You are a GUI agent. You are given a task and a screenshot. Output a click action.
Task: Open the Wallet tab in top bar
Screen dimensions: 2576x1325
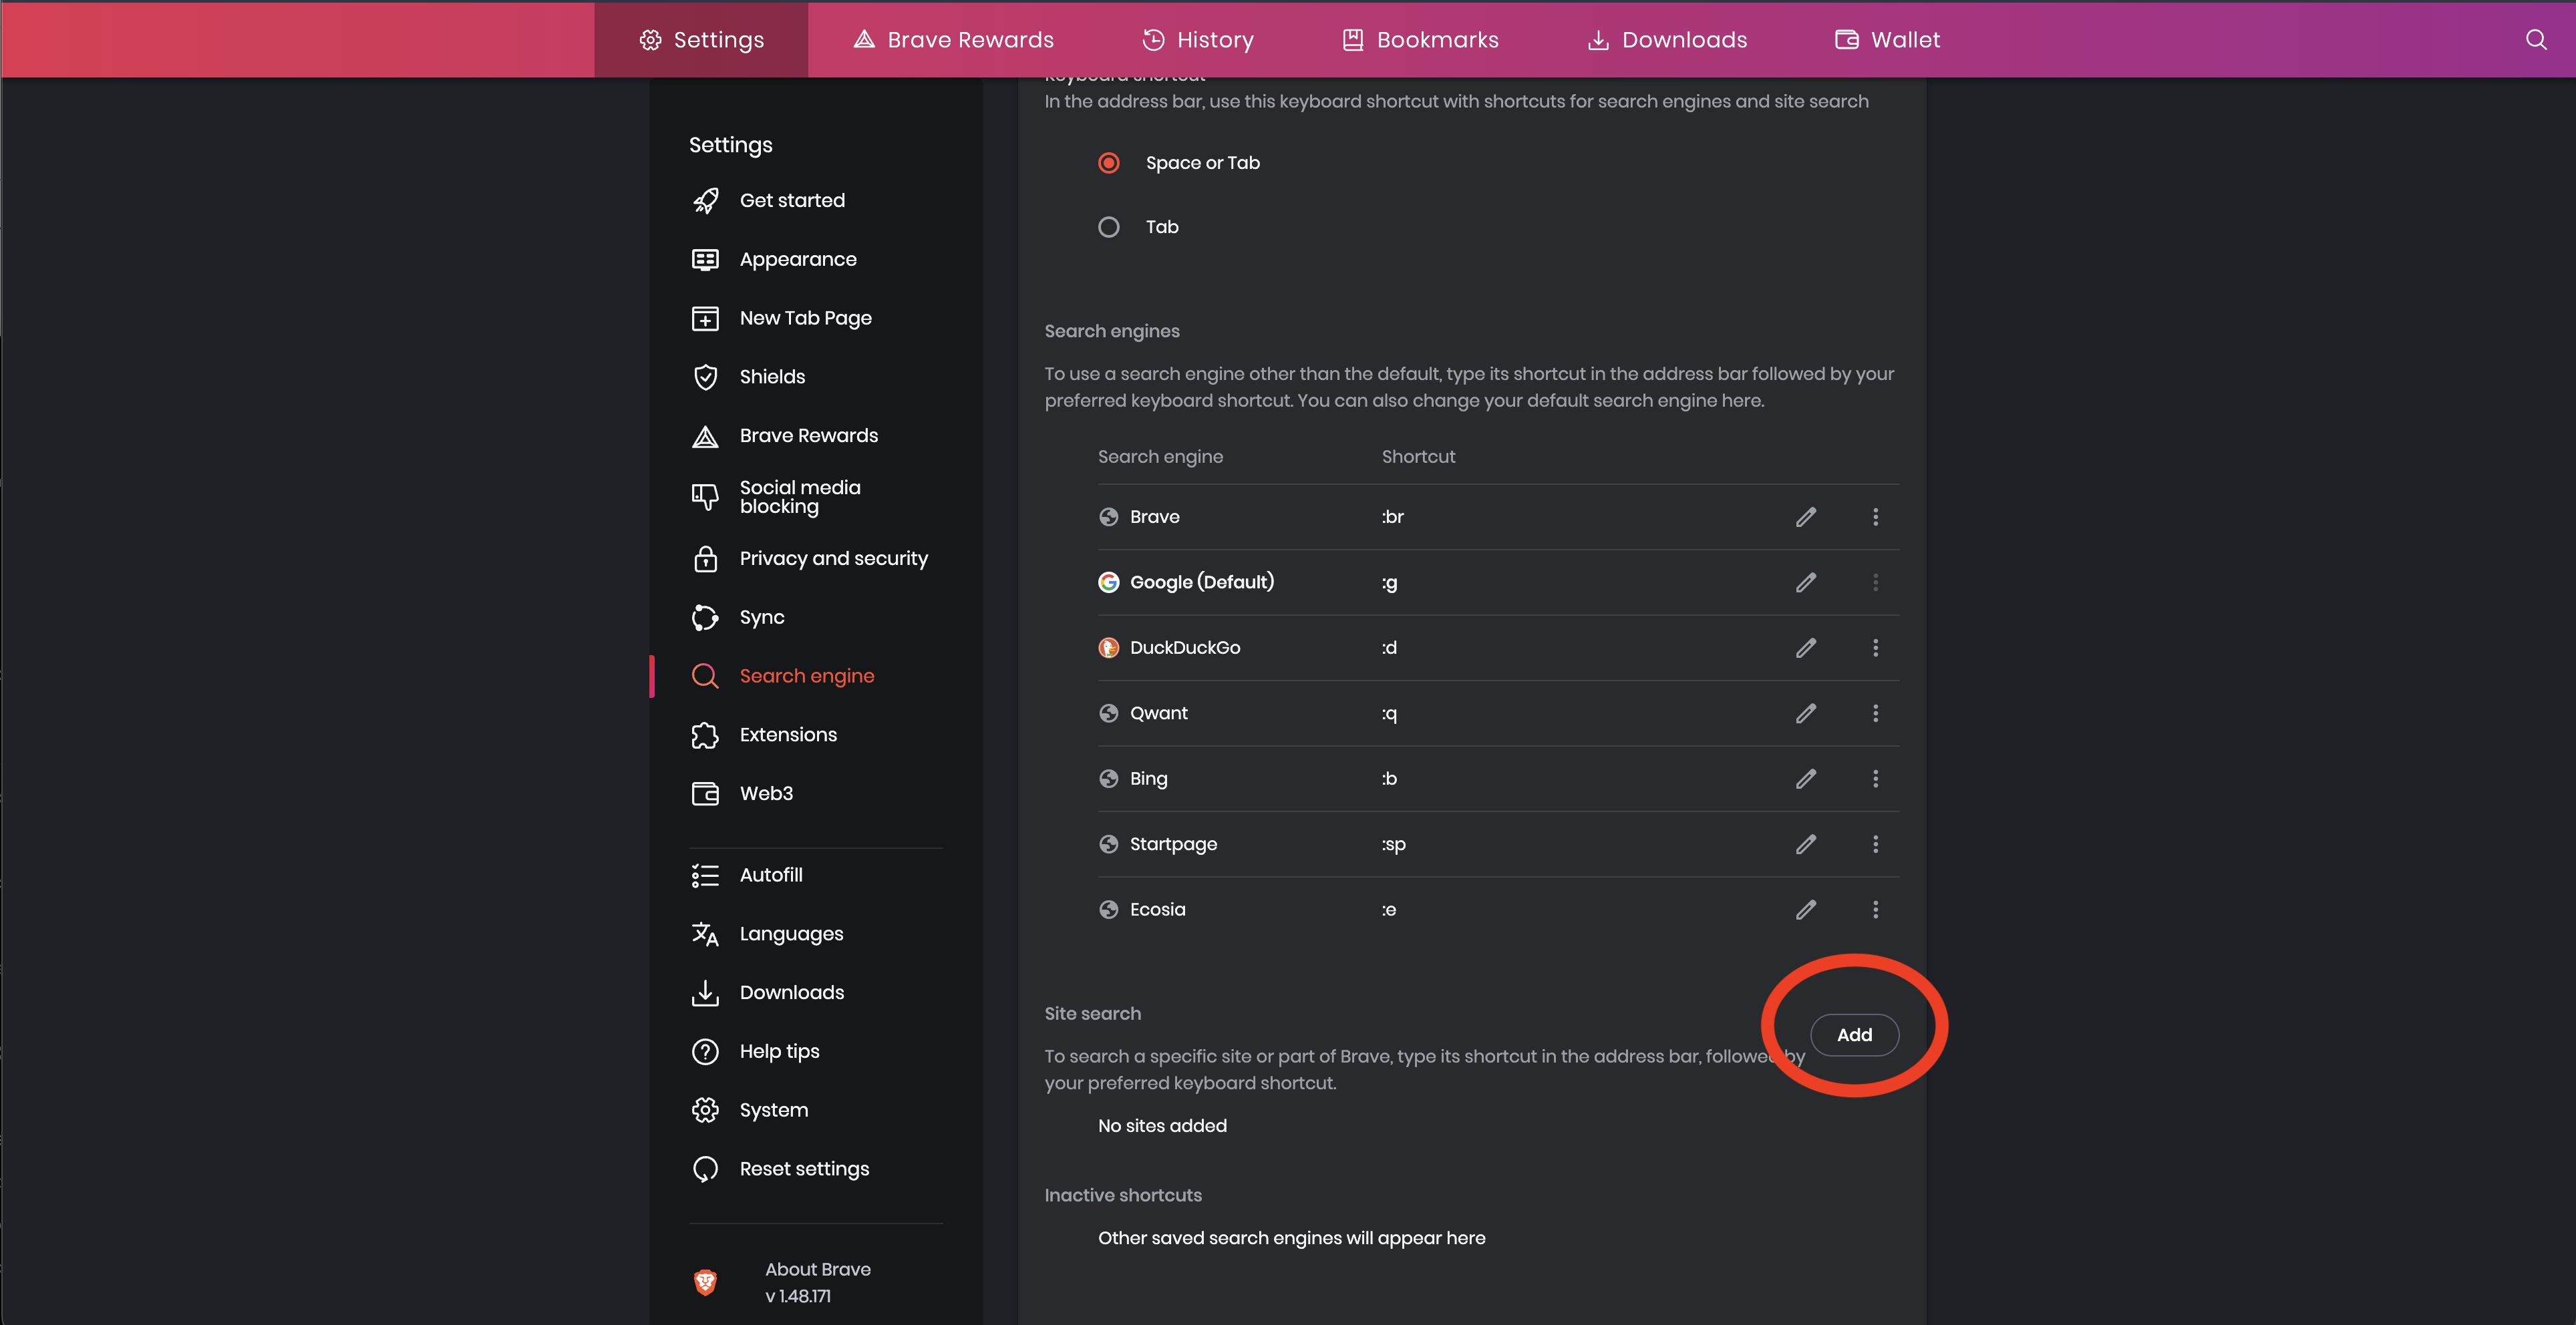(x=1886, y=40)
